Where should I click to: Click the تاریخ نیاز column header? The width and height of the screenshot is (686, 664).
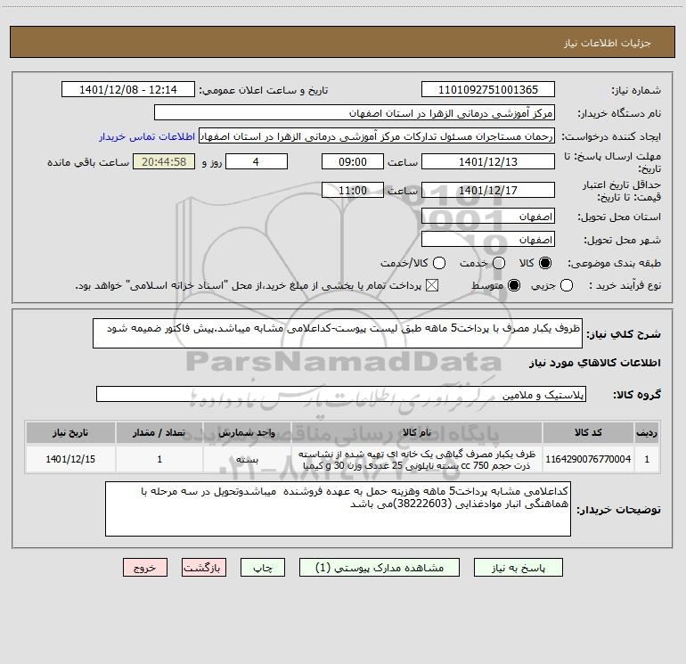(x=70, y=432)
